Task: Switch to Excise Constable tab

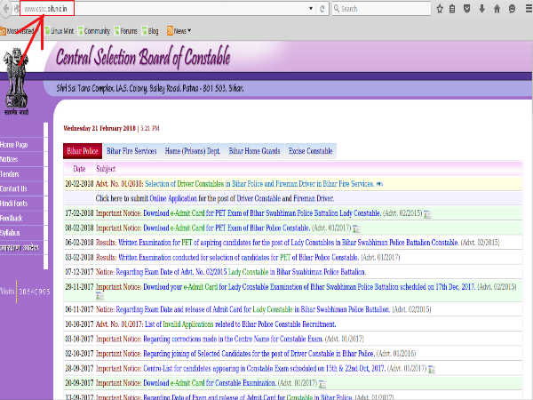Action: 310,151
